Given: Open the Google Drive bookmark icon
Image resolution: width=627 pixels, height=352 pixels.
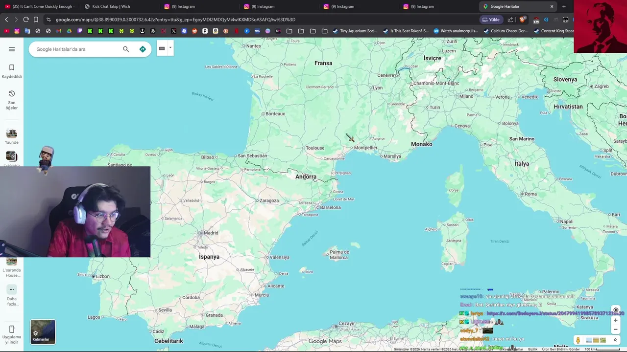Looking at the screenshot, I should click(x=69, y=31).
